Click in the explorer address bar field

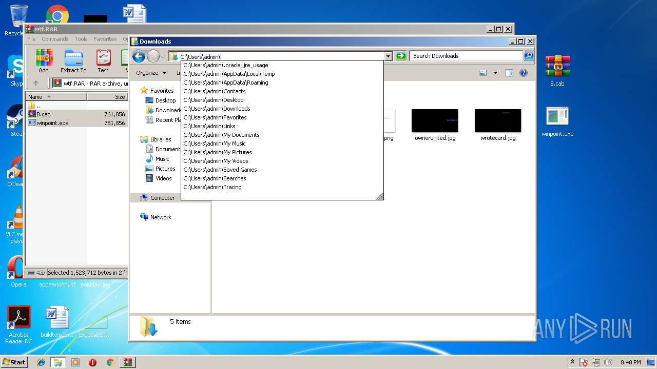[x=277, y=56]
